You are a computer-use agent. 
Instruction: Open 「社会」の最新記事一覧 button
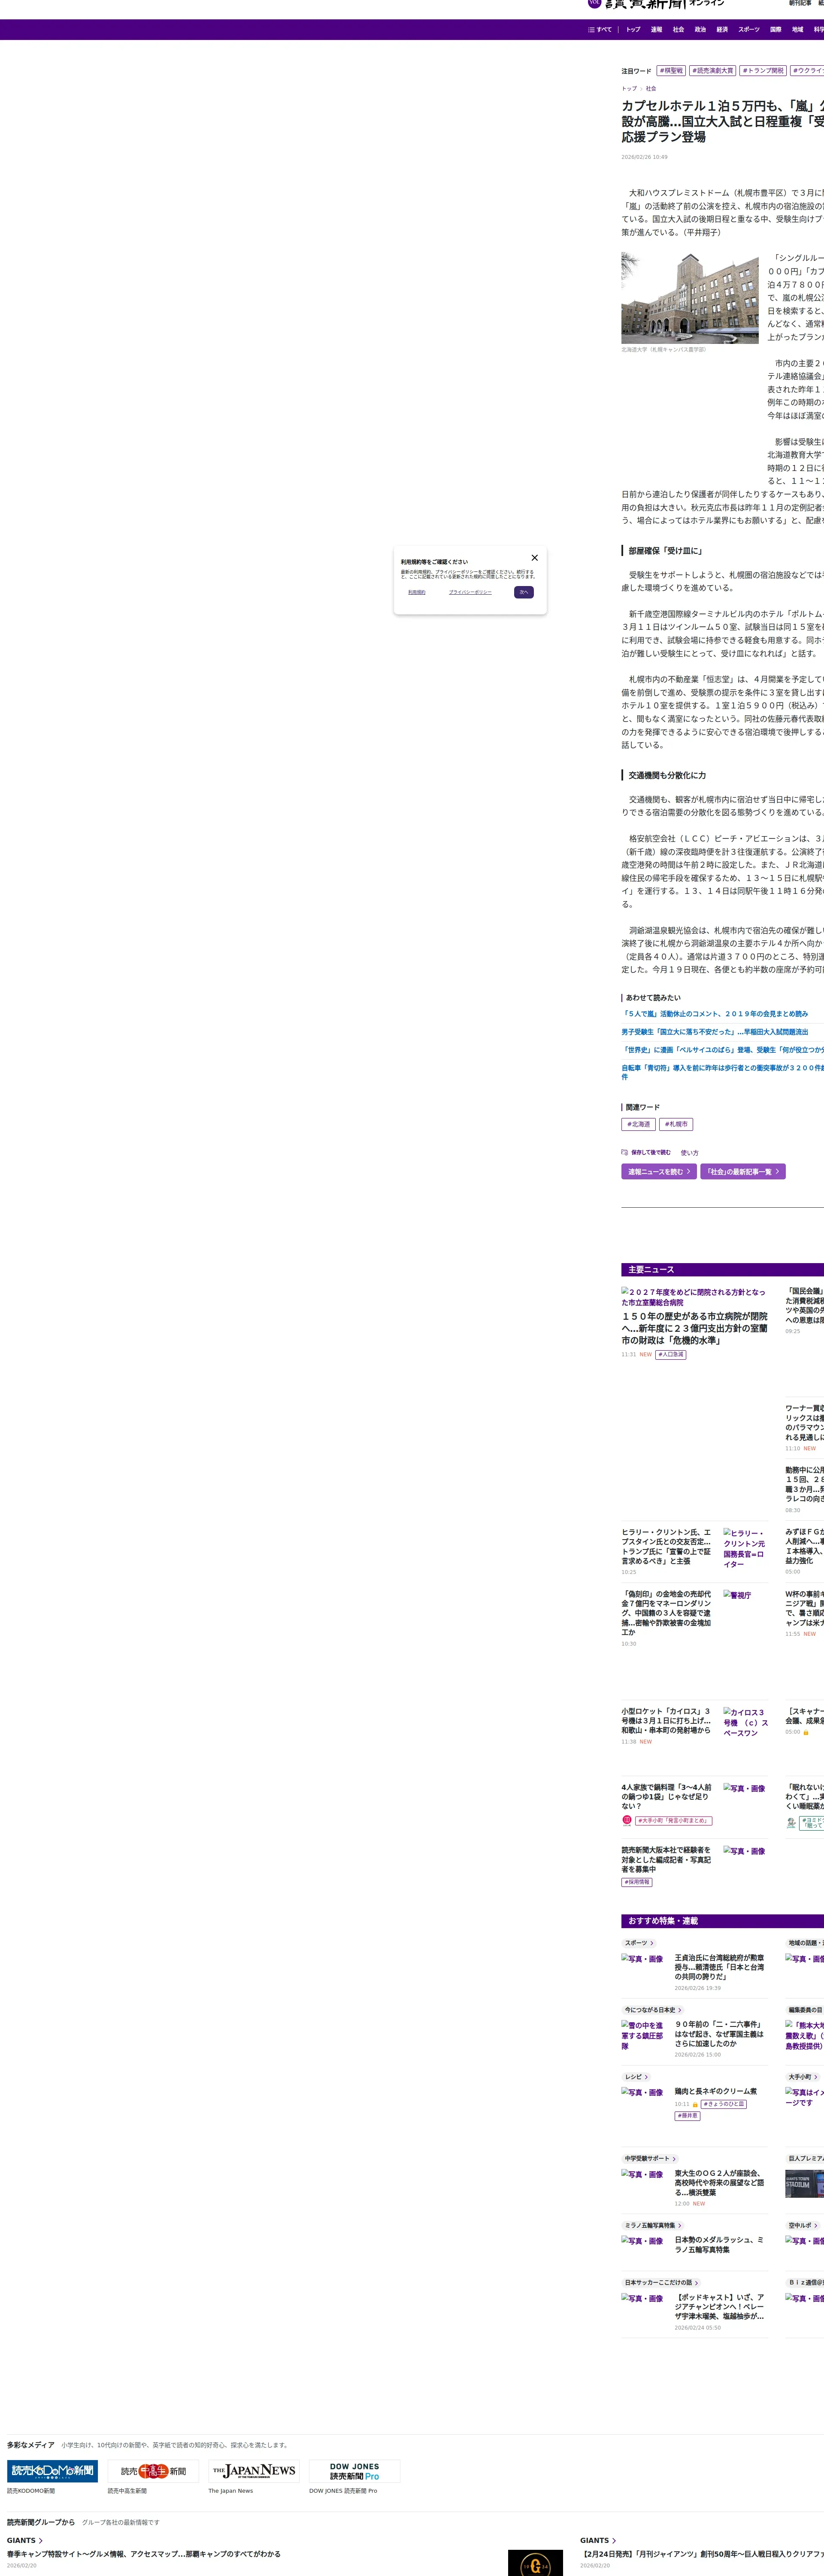tap(742, 1171)
